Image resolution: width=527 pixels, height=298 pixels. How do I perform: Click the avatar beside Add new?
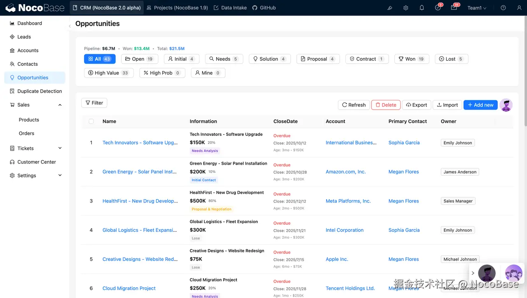pos(506,105)
